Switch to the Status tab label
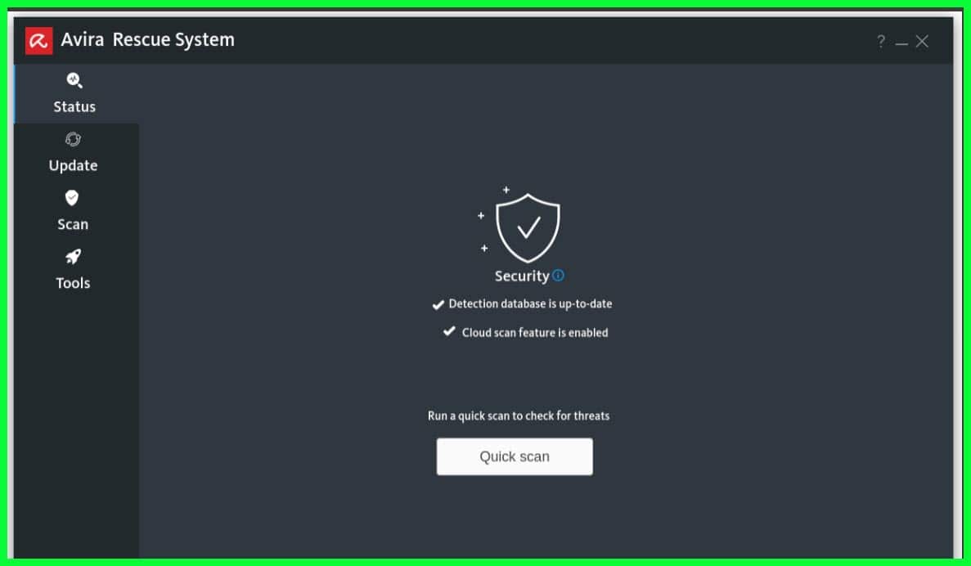The width and height of the screenshot is (971, 566). [74, 106]
